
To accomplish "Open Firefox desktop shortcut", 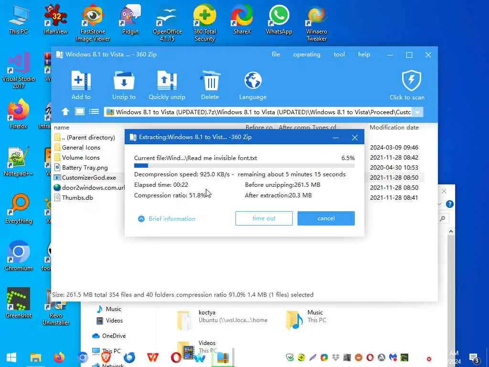I will click(19, 114).
